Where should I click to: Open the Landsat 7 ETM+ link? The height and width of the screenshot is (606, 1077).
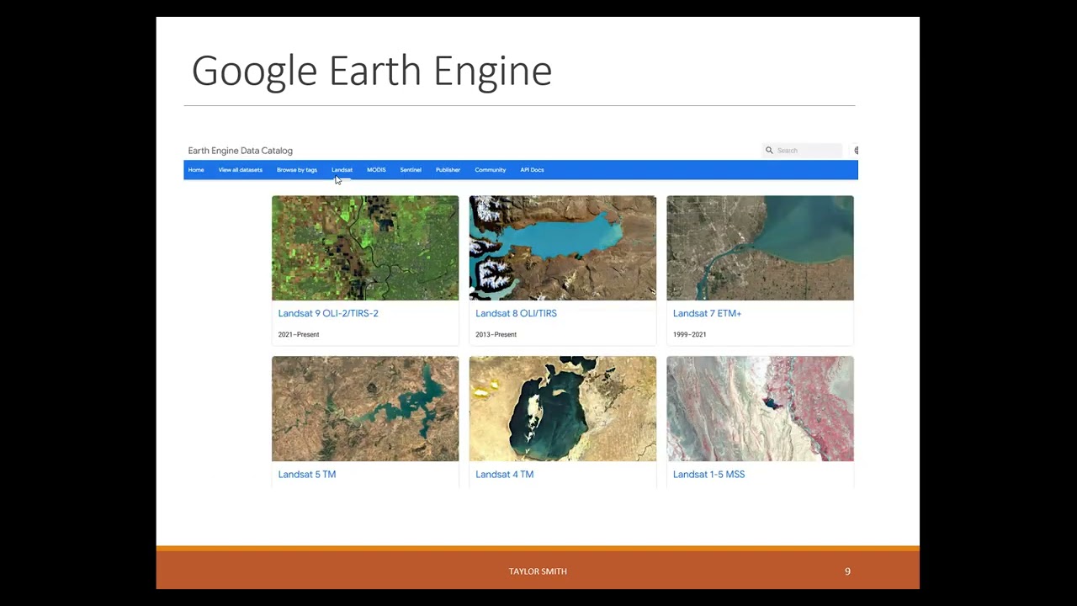click(x=707, y=313)
